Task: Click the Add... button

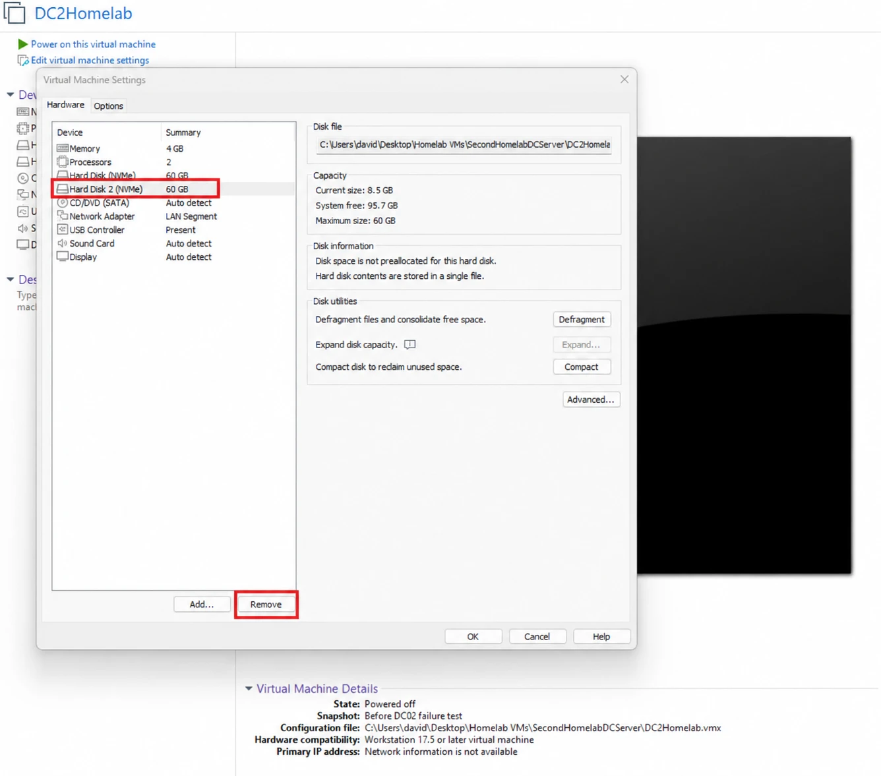Action: point(202,604)
